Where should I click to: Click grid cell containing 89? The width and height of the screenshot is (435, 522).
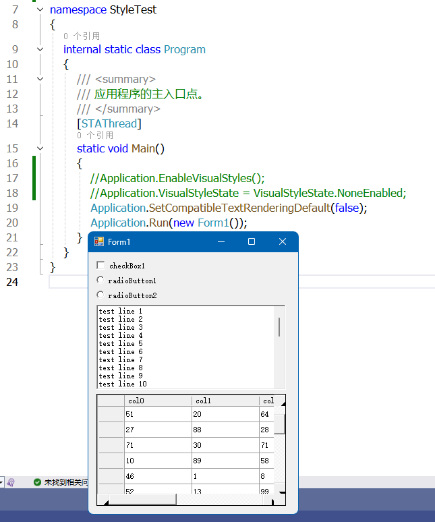point(225,461)
